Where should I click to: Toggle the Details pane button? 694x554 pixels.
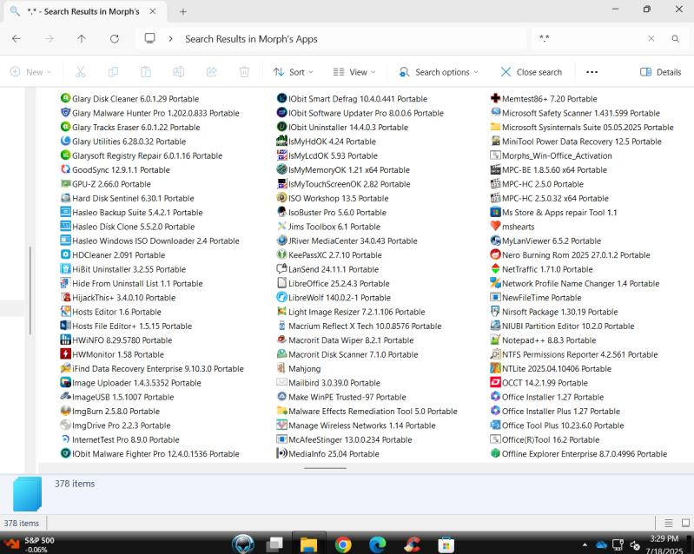(660, 72)
